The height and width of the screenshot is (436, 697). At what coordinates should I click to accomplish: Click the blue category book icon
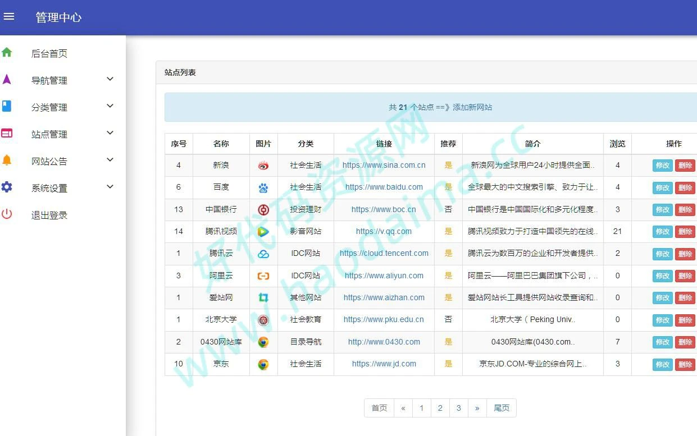coord(7,106)
